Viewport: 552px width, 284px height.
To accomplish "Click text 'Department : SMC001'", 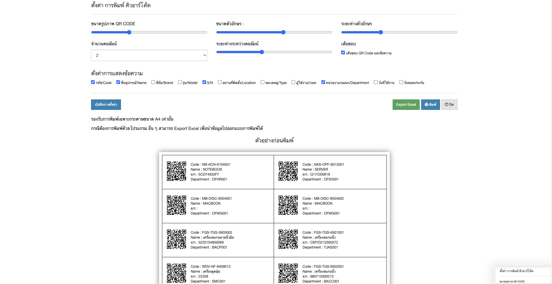I will (208, 281).
